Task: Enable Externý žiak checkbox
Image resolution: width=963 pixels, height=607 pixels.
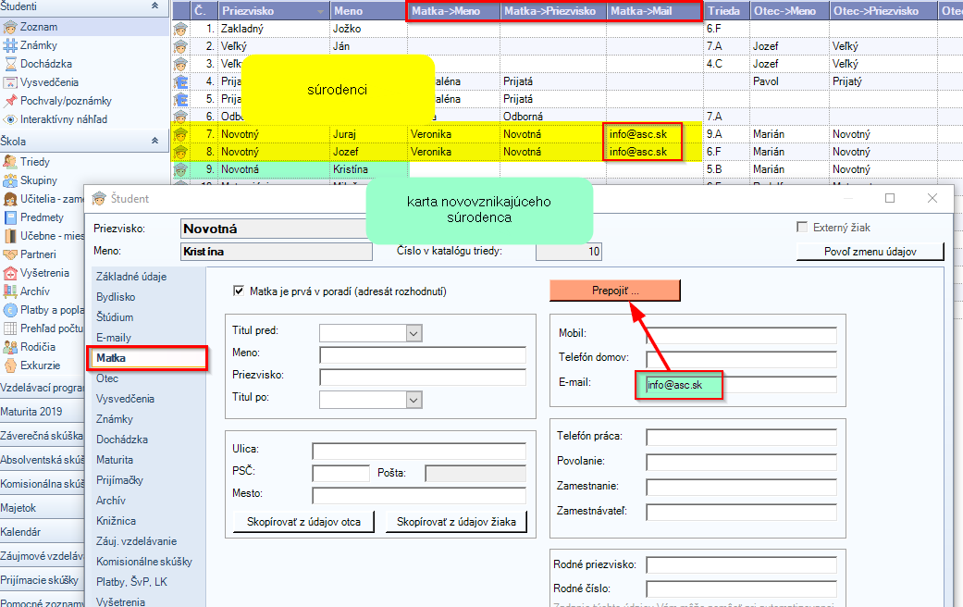Action: tap(802, 228)
